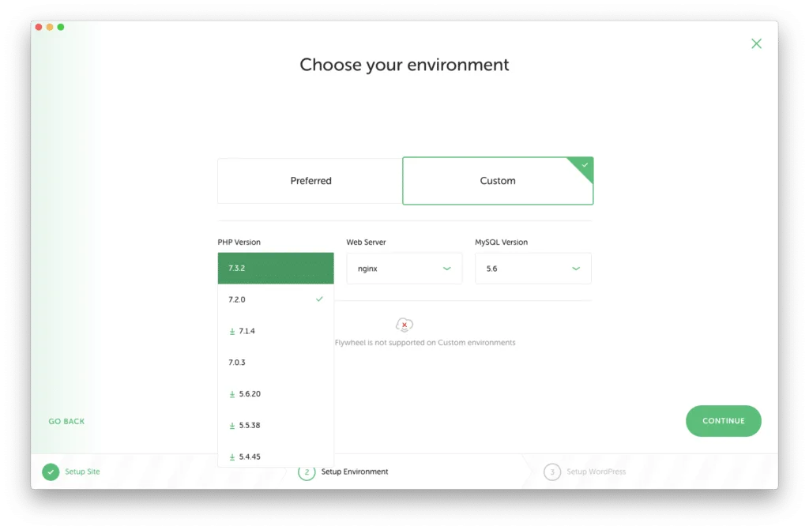Click the Flywheel unsupported cloud icon
809x530 pixels.
404,325
